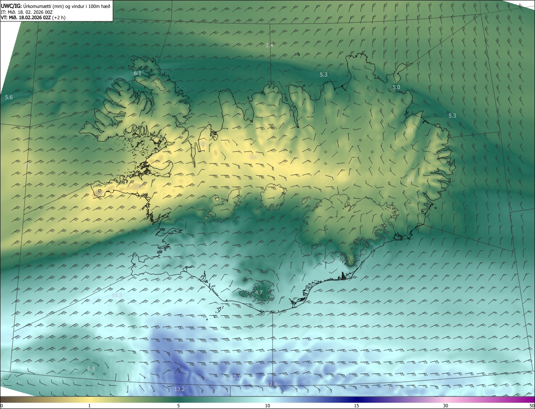Click the 30 tick on the color scale
The width and height of the screenshot is (535, 409).
coord(446,406)
